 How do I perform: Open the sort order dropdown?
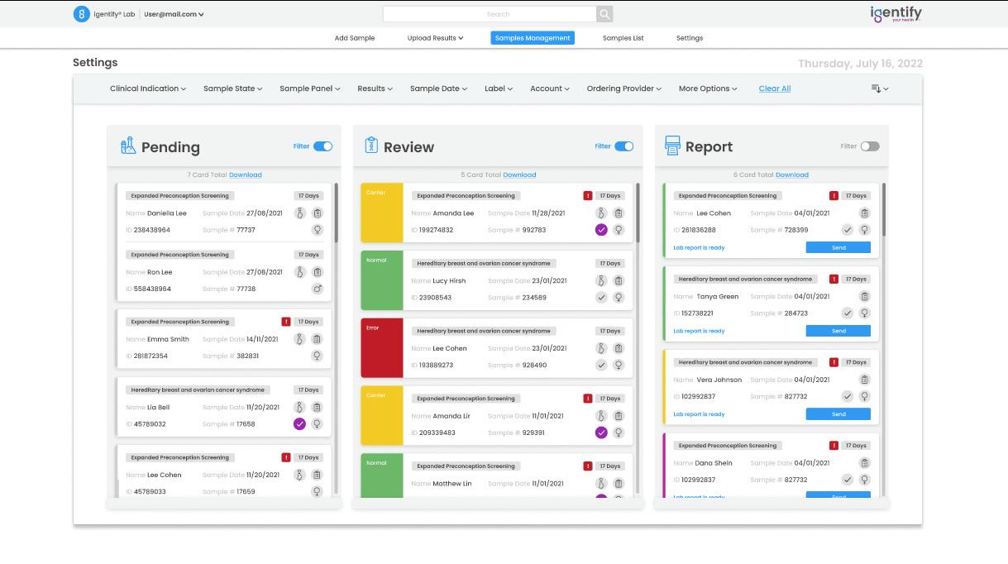click(x=880, y=88)
